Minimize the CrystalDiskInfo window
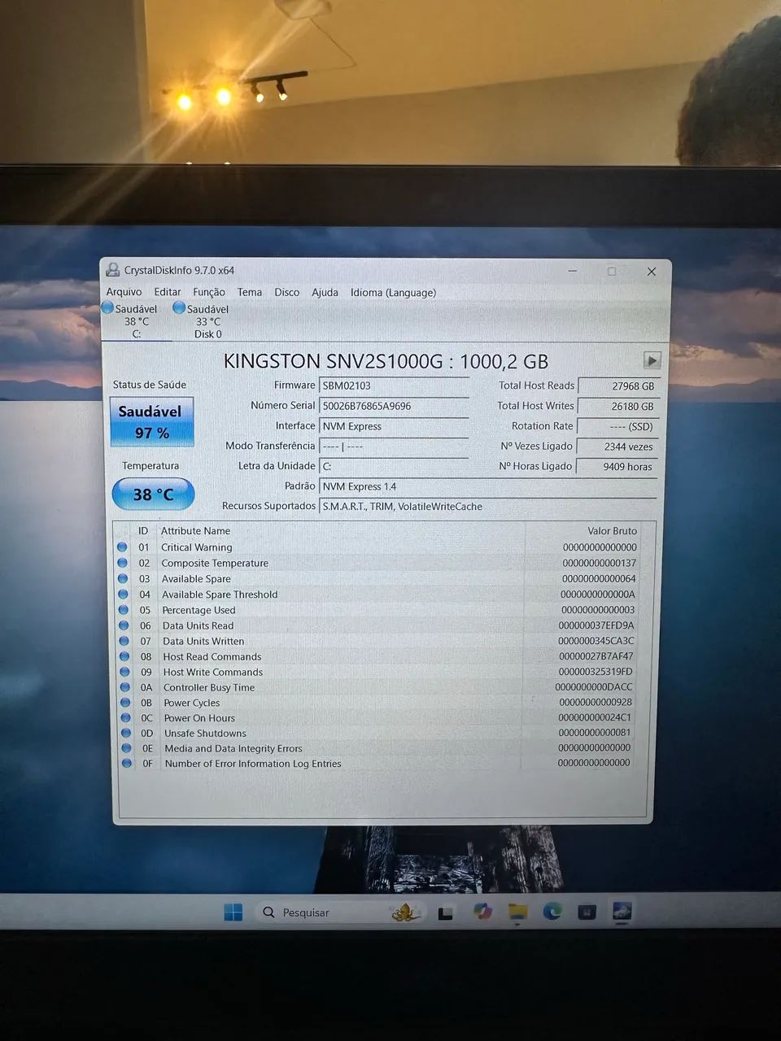The width and height of the screenshot is (781, 1041). [x=573, y=271]
